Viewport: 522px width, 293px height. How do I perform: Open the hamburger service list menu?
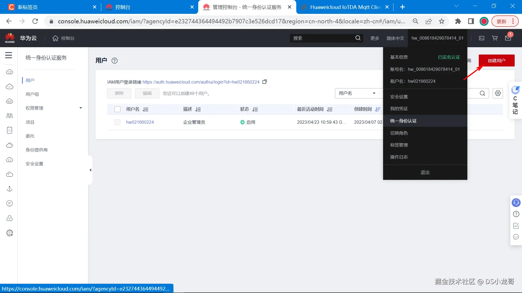click(x=9, y=55)
